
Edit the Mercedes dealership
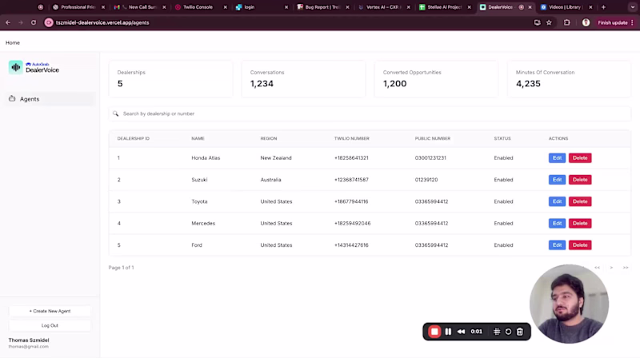(557, 224)
